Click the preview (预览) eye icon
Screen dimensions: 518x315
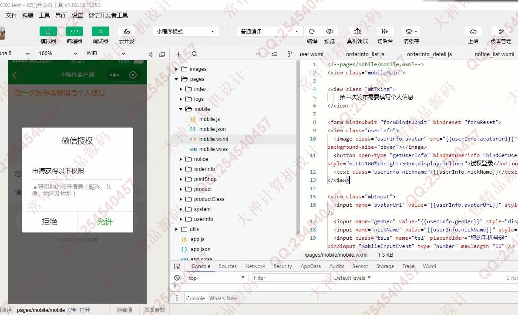[x=330, y=31]
